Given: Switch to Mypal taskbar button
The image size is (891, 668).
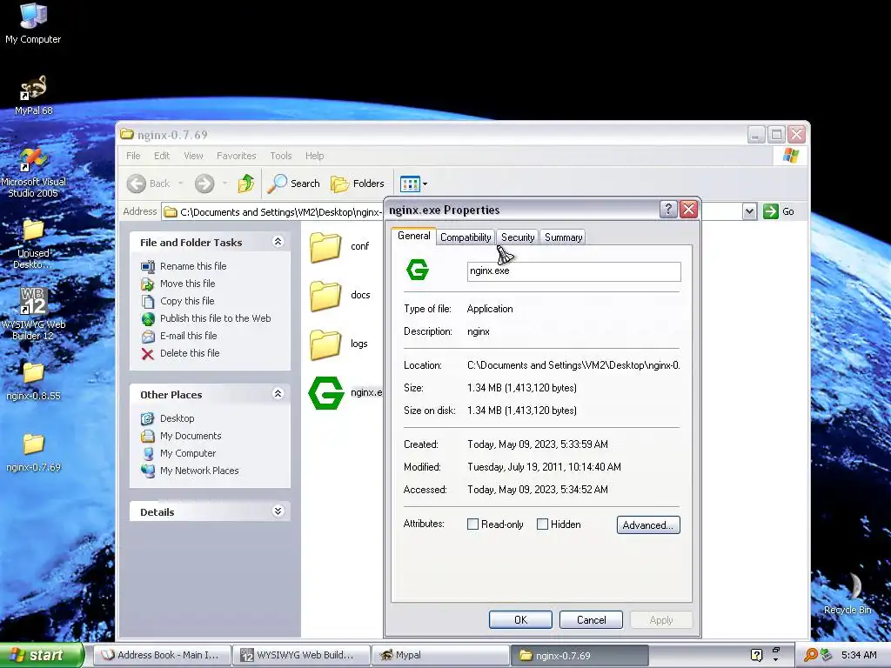Looking at the screenshot, I should click(440, 655).
